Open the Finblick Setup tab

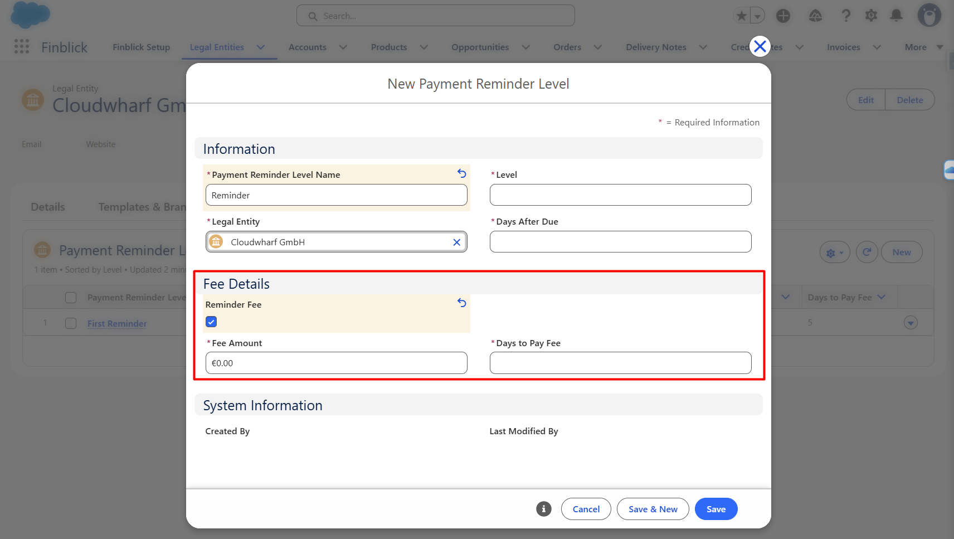141,47
